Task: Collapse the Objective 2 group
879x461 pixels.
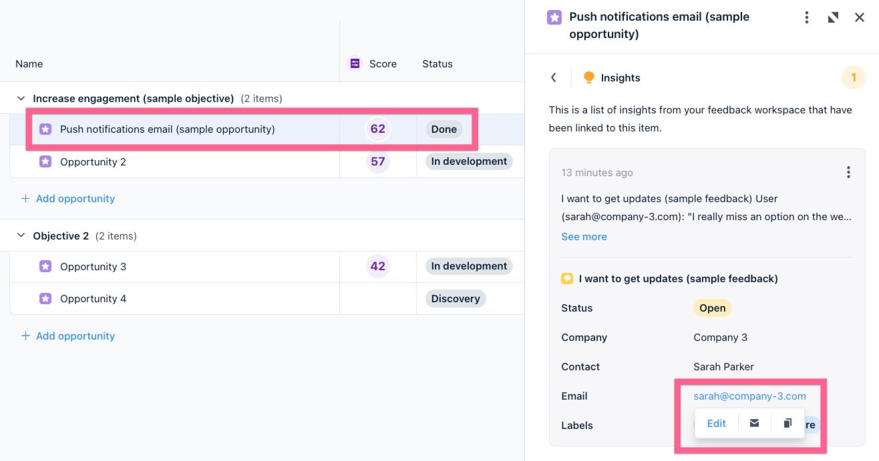Action: coord(21,236)
